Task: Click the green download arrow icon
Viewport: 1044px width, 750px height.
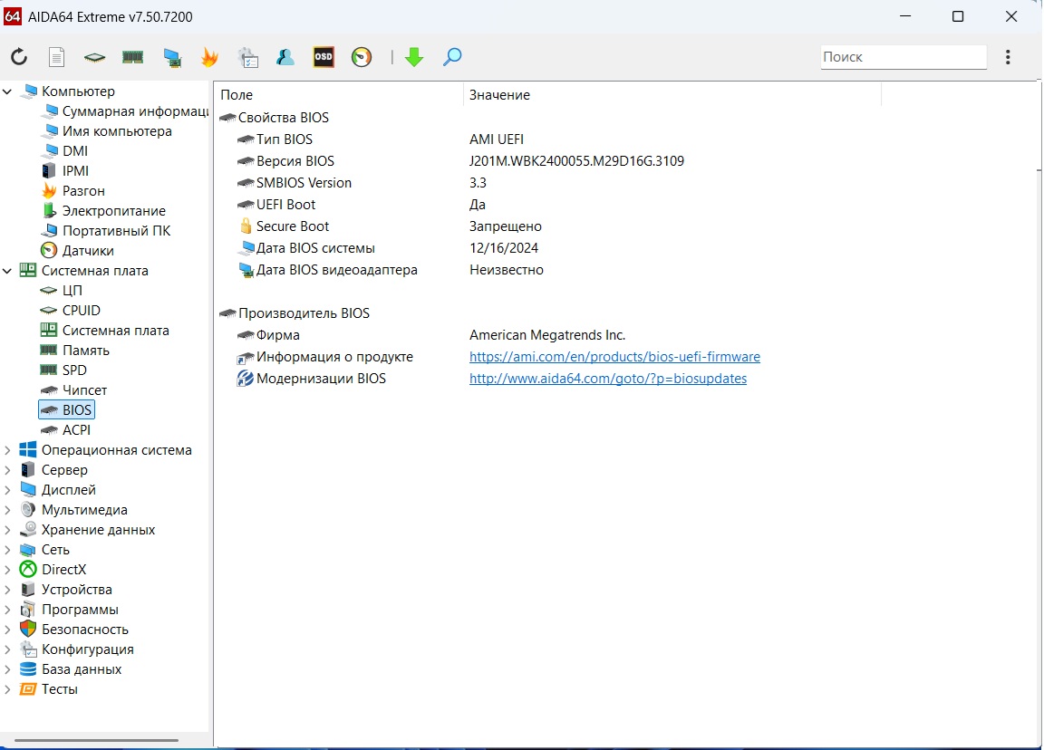Action: coord(414,57)
